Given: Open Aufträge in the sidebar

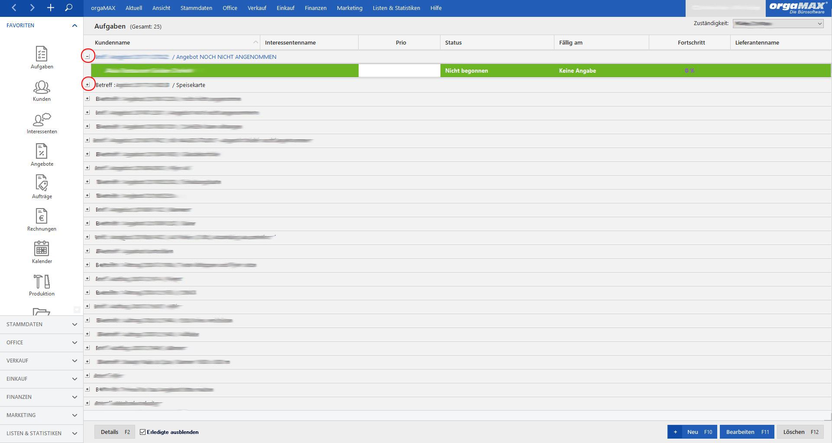Looking at the screenshot, I should coord(42,187).
